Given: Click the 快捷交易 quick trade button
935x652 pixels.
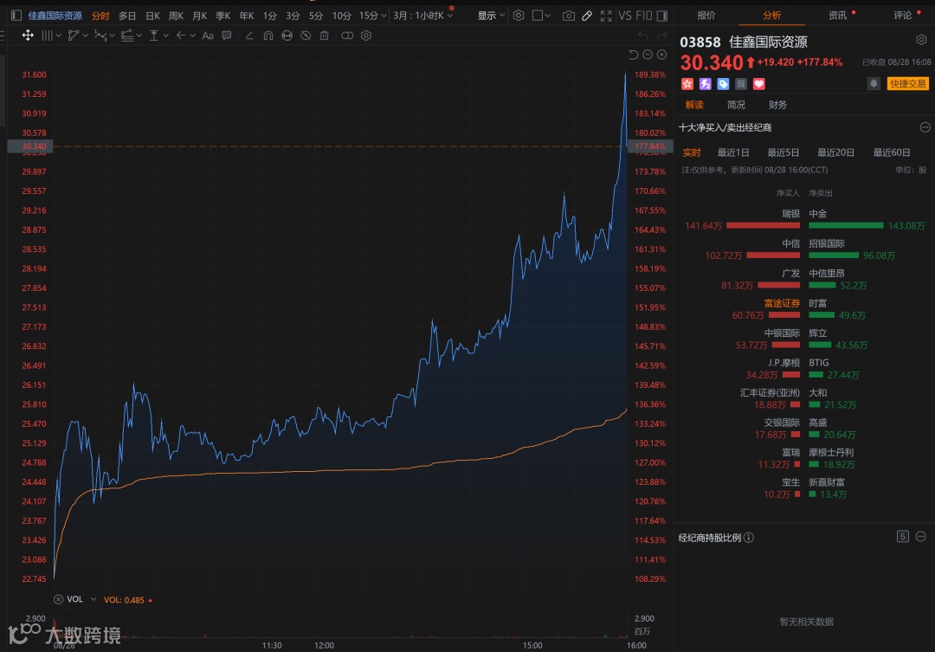Looking at the screenshot, I should click(907, 83).
